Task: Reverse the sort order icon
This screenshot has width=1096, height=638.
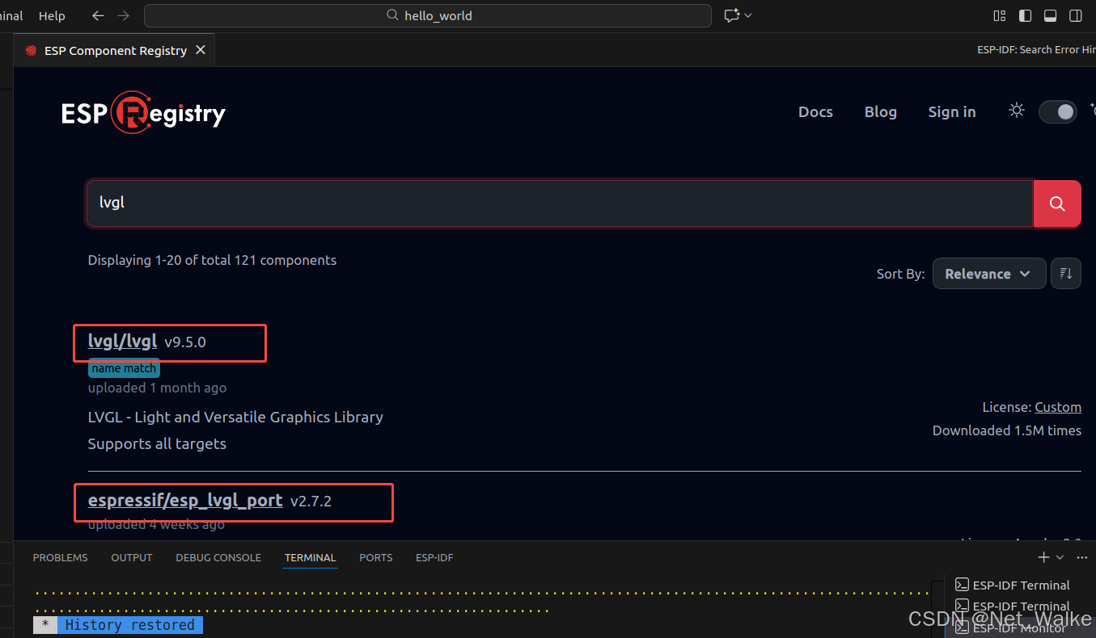Action: (1066, 274)
